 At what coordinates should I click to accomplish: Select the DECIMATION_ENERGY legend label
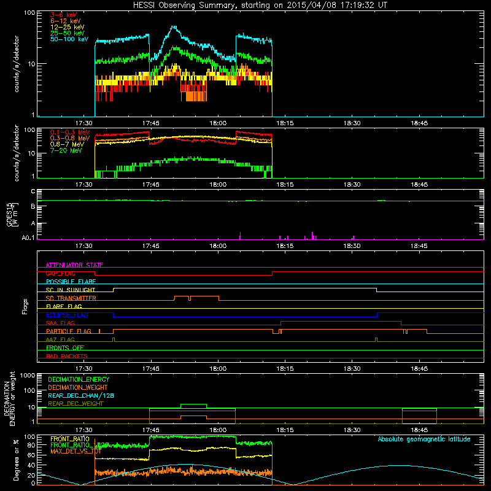click(x=79, y=379)
